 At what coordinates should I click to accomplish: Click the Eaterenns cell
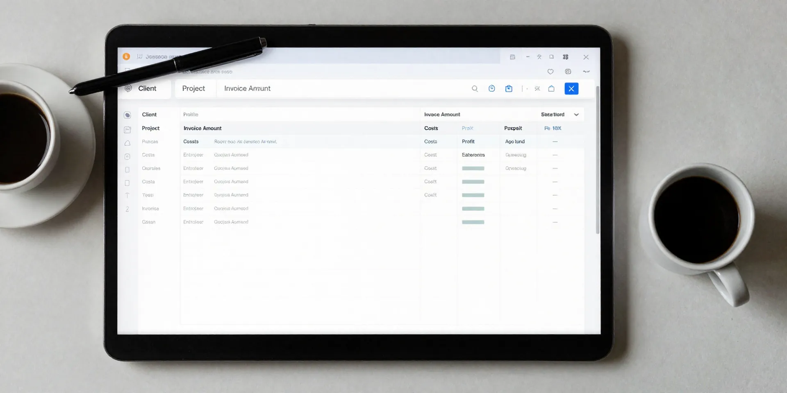(x=473, y=155)
